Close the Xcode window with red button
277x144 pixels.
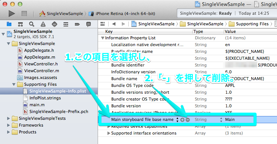tap(5, 4)
